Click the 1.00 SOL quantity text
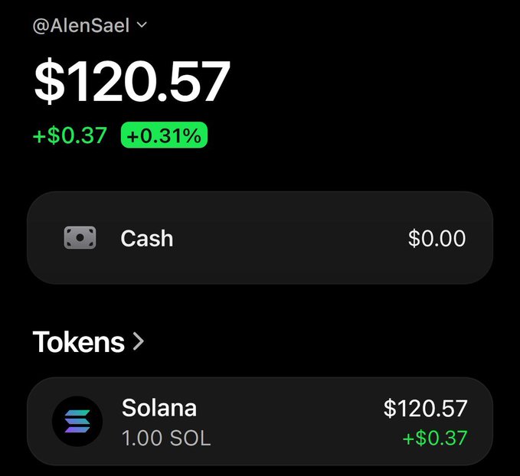This screenshot has width=520, height=476. [166, 439]
